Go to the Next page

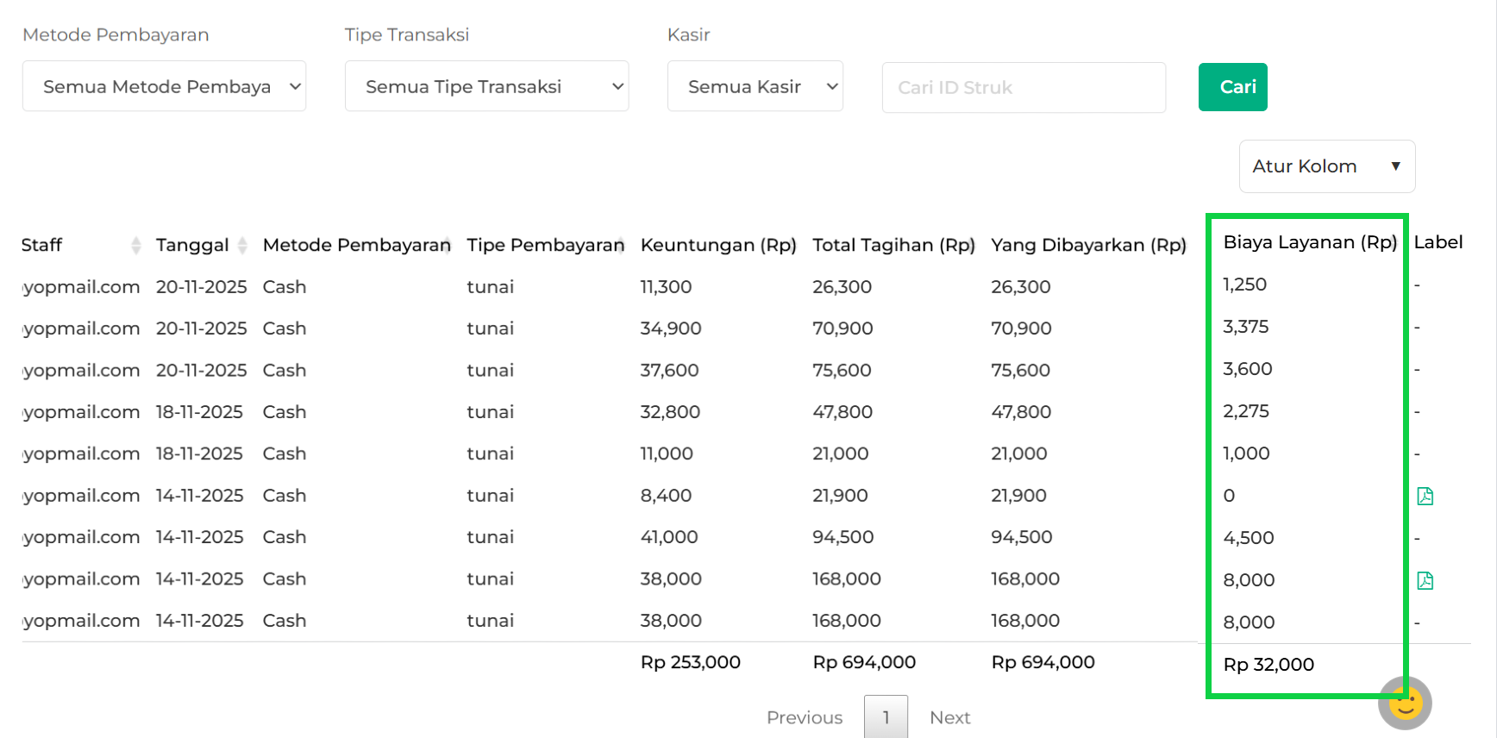949,717
